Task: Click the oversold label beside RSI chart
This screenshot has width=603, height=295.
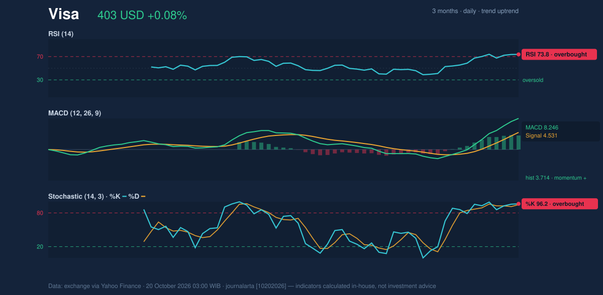Action: [x=533, y=80]
